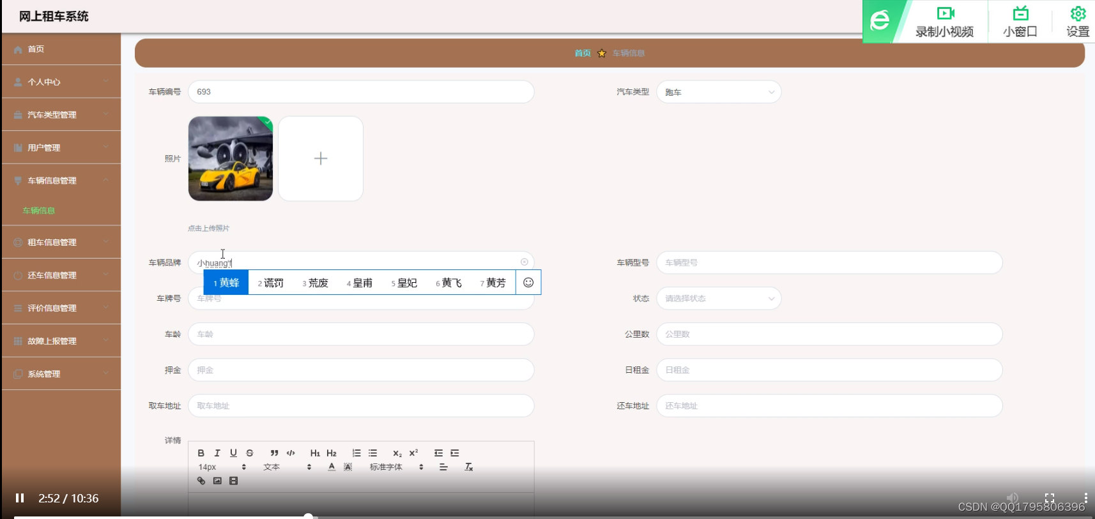The image size is (1095, 519).
Task: Focus the 车辆型号 input field
Action: [829, 262]
